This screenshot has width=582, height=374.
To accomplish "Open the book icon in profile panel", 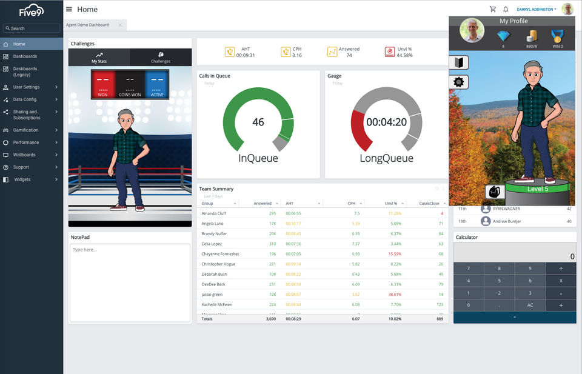I will 459,62.
